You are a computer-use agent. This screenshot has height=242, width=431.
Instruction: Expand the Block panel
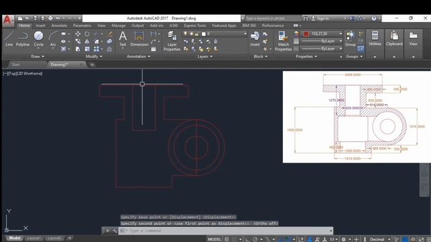click(261, 56)
